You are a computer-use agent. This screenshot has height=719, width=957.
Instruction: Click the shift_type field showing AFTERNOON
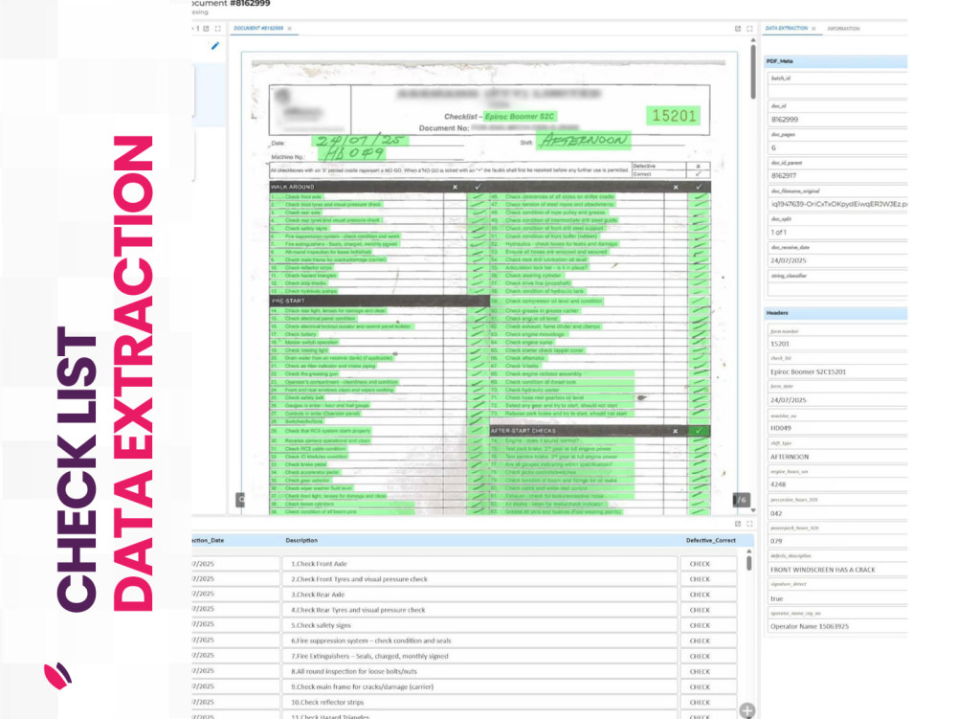click(837, 457)
